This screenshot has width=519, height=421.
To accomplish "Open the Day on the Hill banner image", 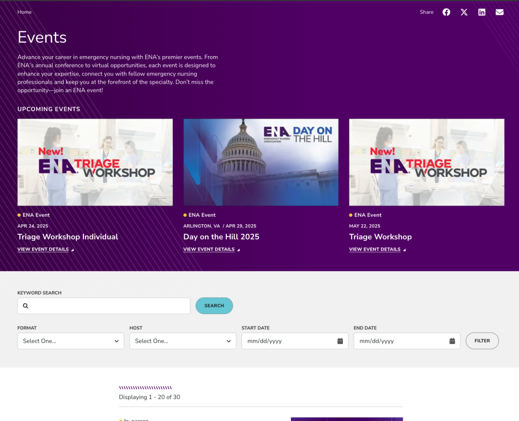I will (x=261, y=162).
